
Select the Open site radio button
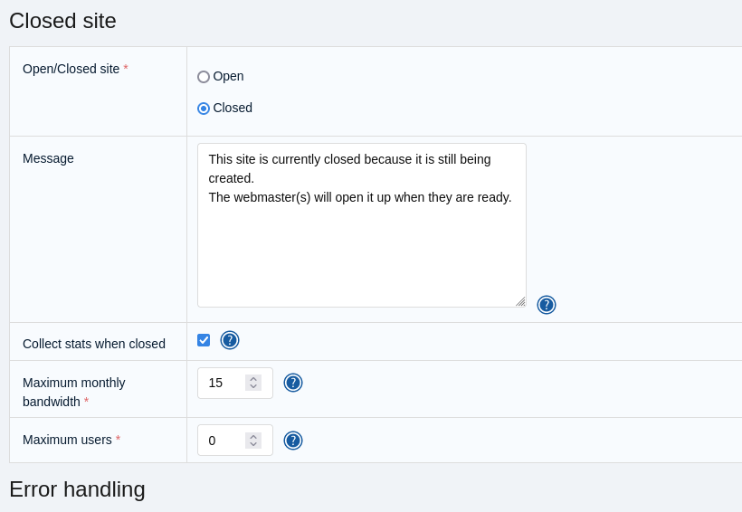tap(204, 77)
